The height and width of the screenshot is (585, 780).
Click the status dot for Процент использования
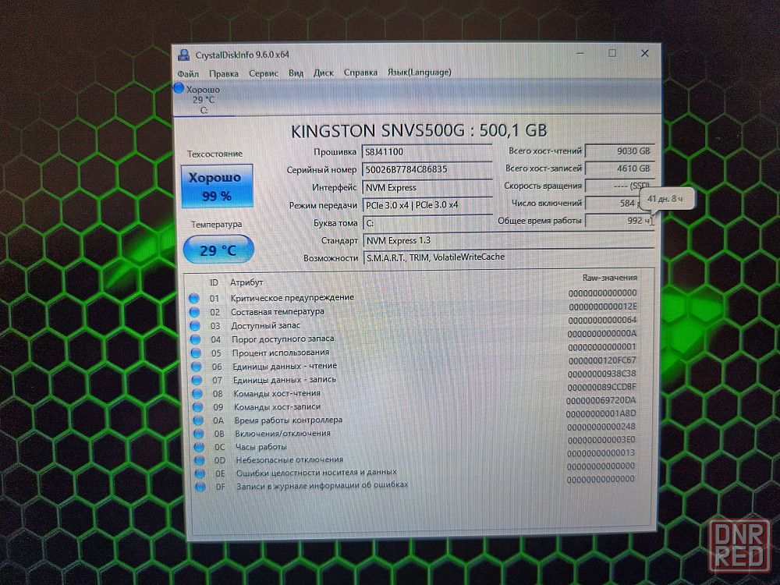[196, 353]
